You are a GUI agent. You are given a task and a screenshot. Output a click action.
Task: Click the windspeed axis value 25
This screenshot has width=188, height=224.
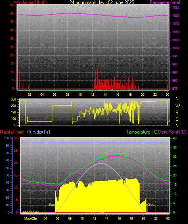(12, 47)
